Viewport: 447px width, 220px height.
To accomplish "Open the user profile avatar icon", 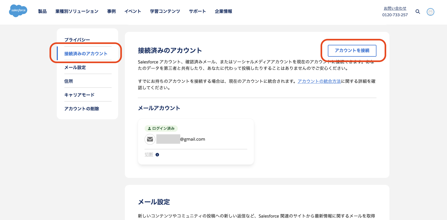I will point(431,12).
